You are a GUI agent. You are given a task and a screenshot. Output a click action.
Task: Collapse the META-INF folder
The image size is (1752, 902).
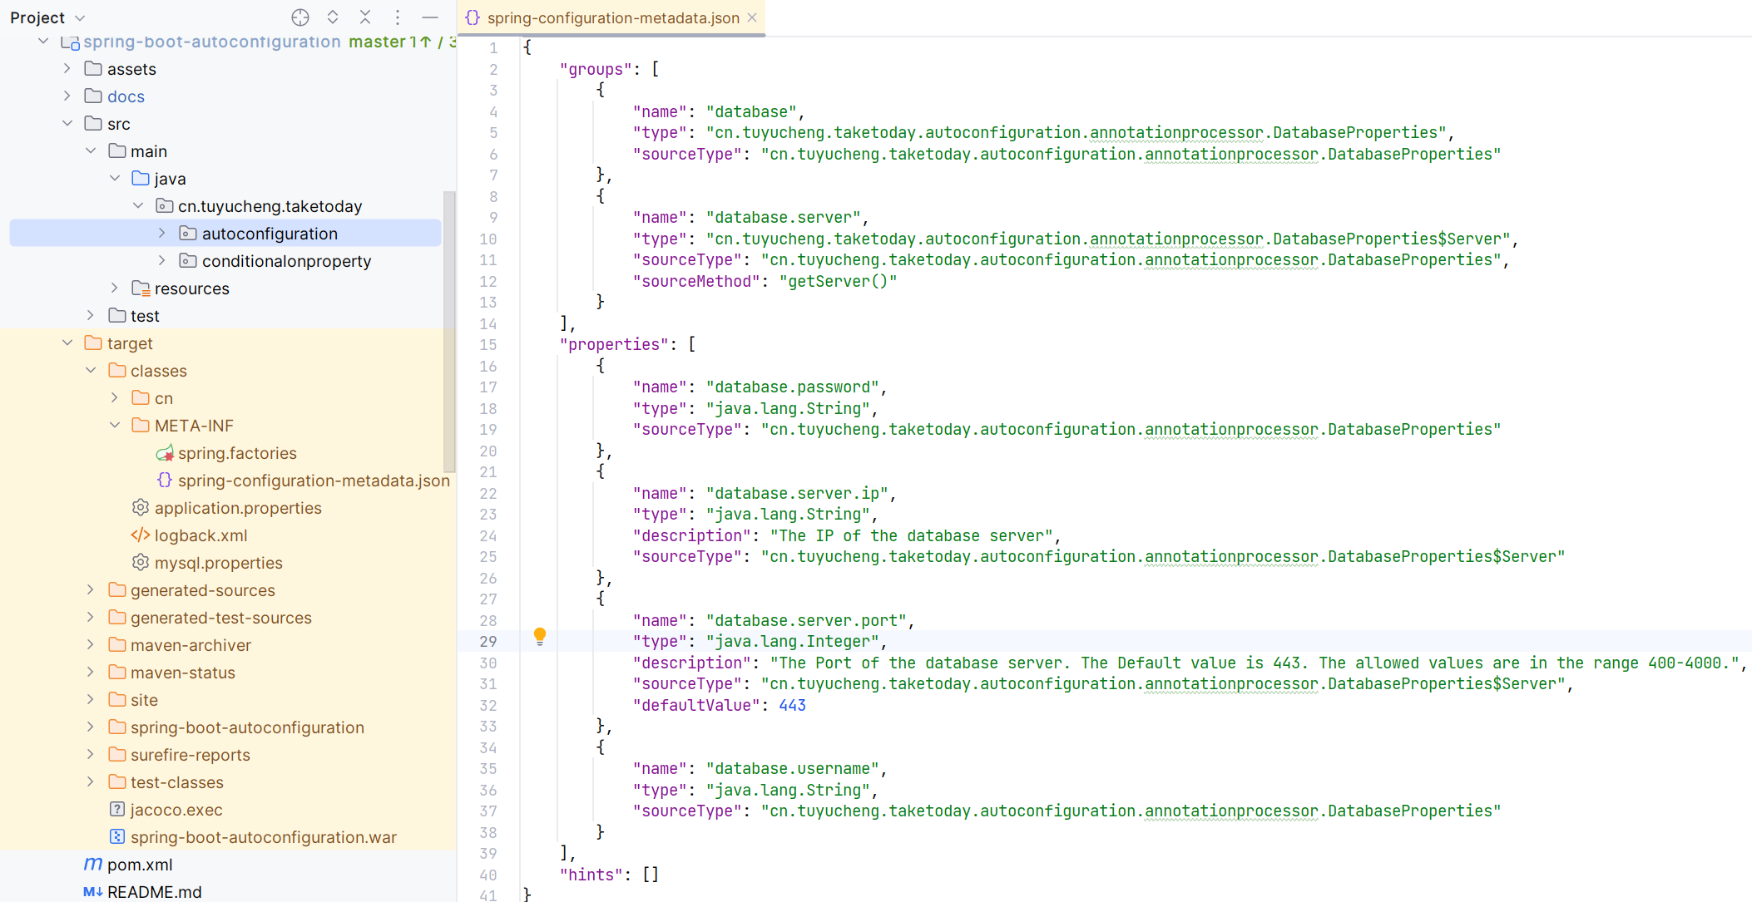coord(115,426)
